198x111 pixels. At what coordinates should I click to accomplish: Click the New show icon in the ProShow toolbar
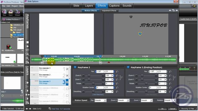point(4,12)
